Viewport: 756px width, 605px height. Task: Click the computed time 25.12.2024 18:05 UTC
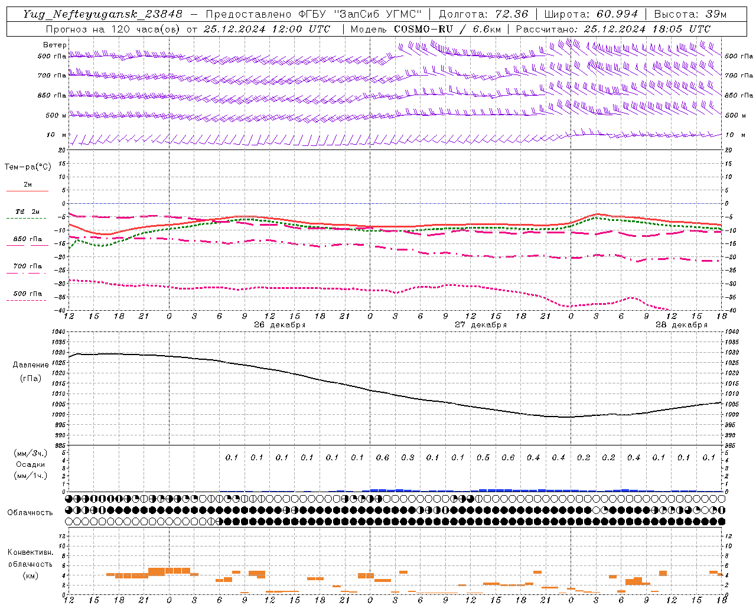(x=647, y=29)
